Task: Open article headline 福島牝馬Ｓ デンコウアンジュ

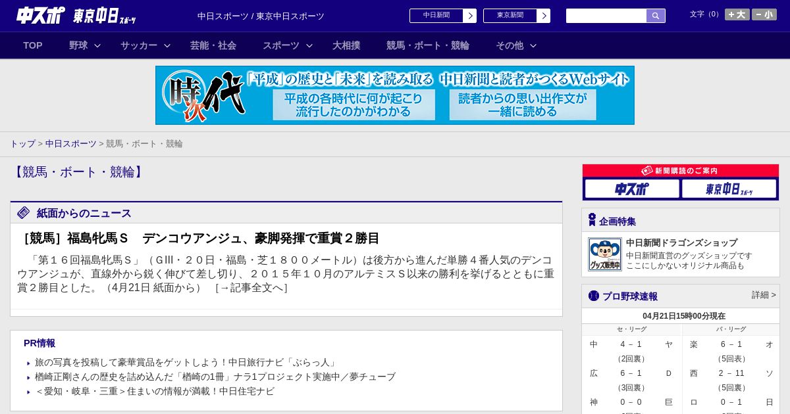Action: (x=199, y=239)
